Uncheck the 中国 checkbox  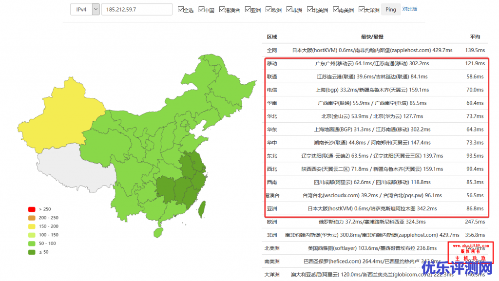pyautogui.click(x=201, y=10)
